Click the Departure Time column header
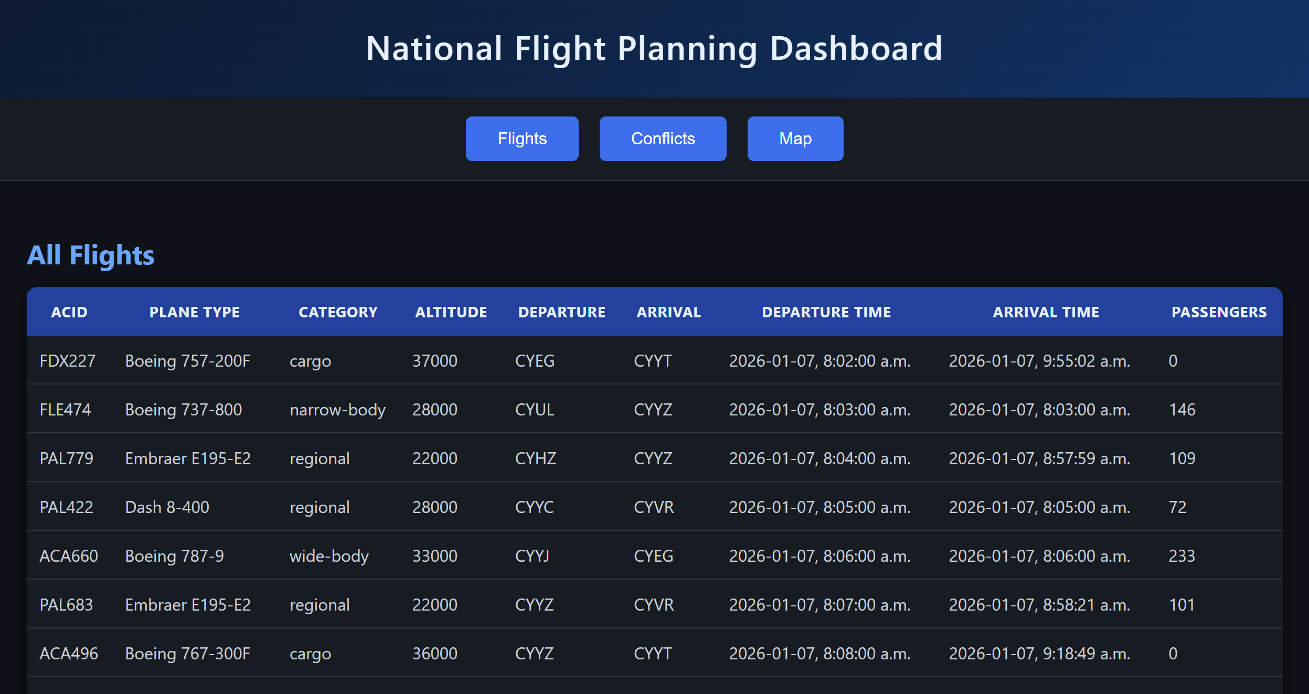The image size is (1309, 694). pos(826,312)
